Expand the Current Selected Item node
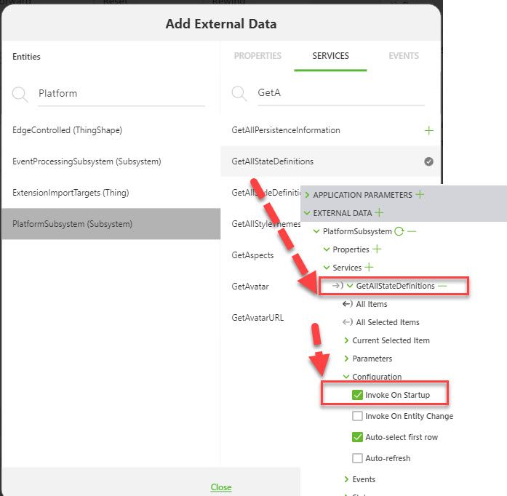The width and height of the screenshot is (507, 496). click(x=346, y=340)
